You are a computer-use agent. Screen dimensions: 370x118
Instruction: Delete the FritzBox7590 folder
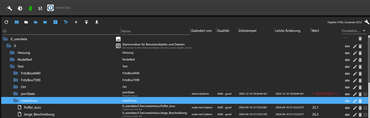pos(360,80)
